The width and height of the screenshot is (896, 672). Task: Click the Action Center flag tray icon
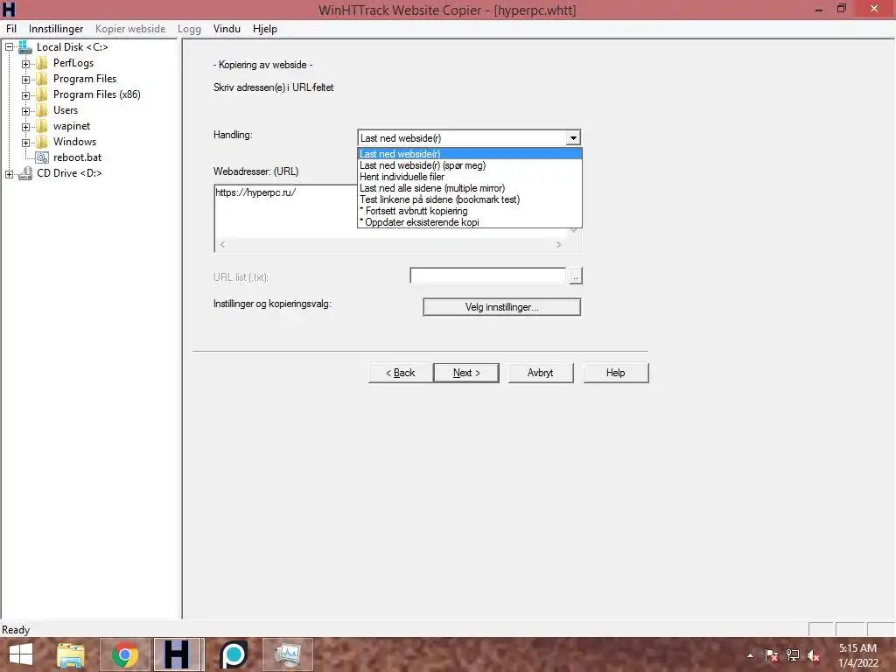click(771, 655)
